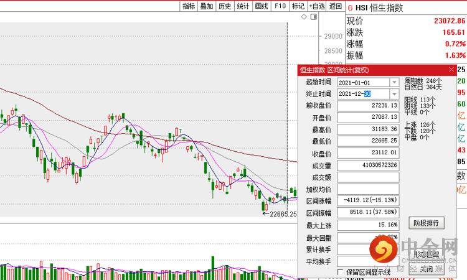Screen dimensions: 467x280
Task: Open the 指标 indicator menu
Action: 189,6
